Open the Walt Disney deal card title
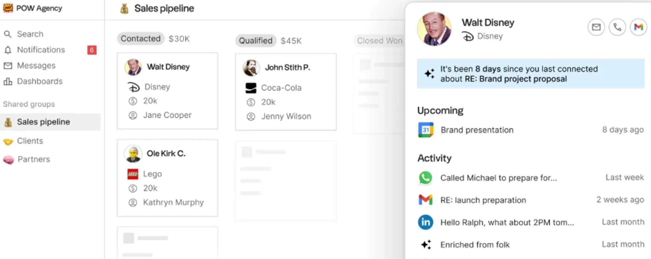Viewport: 651px width, 259px height. tap(168, 67)
